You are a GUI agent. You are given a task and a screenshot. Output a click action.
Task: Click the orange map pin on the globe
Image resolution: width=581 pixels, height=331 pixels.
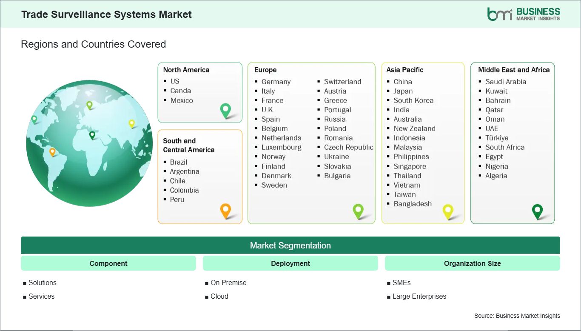click(x=52, y=151)
